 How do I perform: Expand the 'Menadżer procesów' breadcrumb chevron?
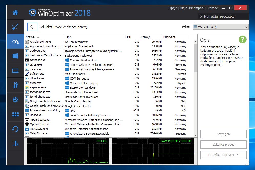tap(201, 16)
